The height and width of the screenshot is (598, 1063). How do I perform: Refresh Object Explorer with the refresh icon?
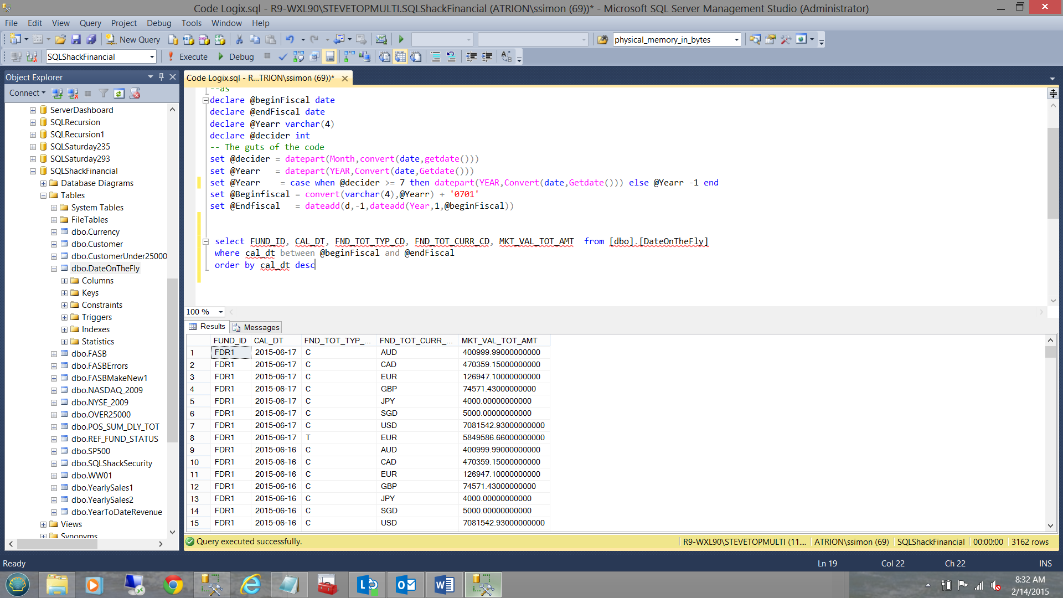click(x=119, y=93)
